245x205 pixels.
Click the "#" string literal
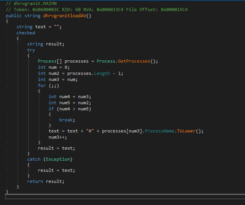[x=90, y=131]
